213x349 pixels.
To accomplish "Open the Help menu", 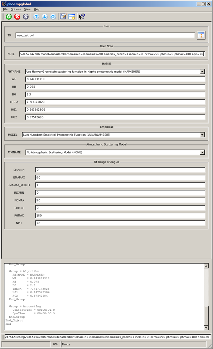I will [x=37, y=9].
